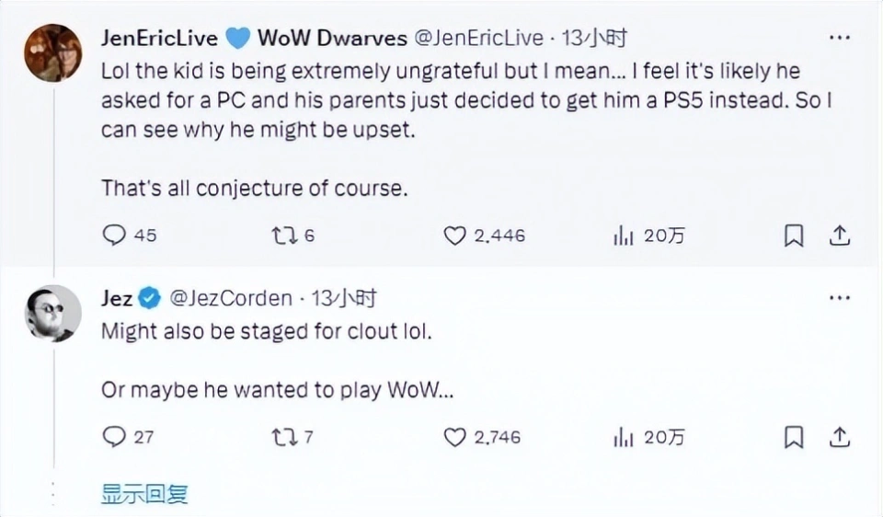Screen dimensions: 883x517
Task: Open more options on Jez's tweet
Action: tap(839, 298)
